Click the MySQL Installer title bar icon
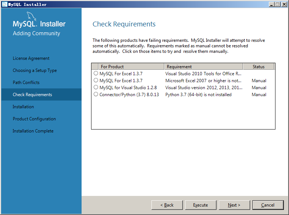The width and height of the screenshot is (289, 215). point(4,4)
